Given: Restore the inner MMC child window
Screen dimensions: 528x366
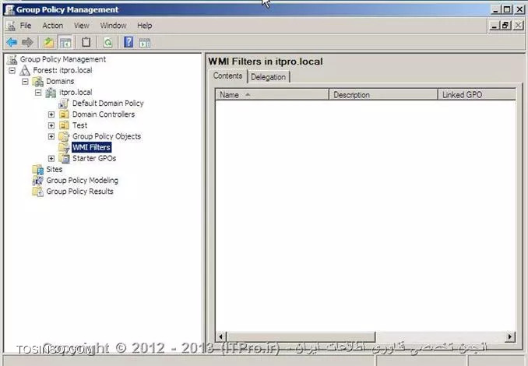Looking at the screenshot, I should pyautogui.click(x=505, y=26).
